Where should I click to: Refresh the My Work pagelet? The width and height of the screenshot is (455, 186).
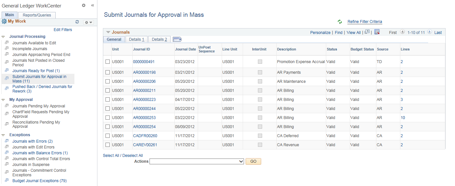pos(77,22)
